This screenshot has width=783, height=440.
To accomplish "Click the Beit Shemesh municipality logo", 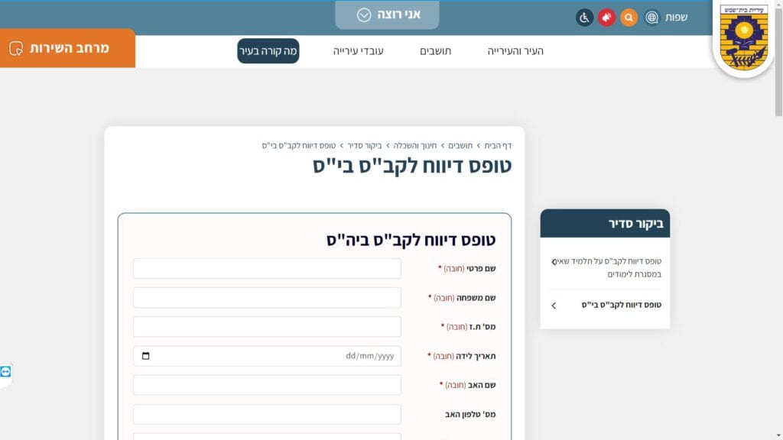I will pyautogui.click(x=742, y=37).
